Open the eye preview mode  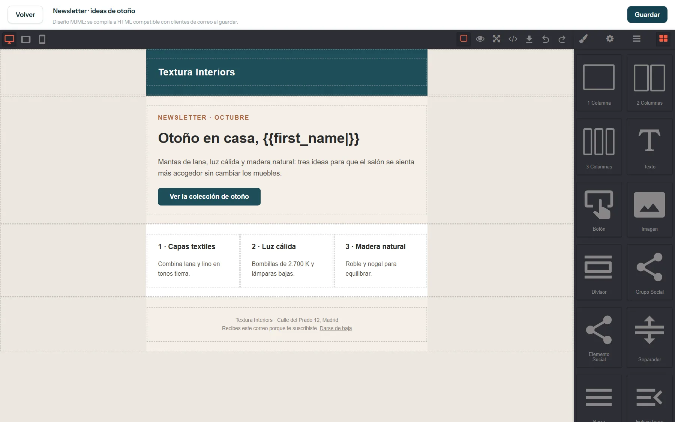480,39
